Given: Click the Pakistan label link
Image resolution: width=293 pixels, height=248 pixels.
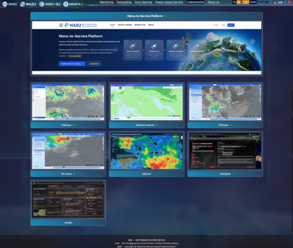Looking at the screenshot, I should pyautogui.click(x=66, y=125).
